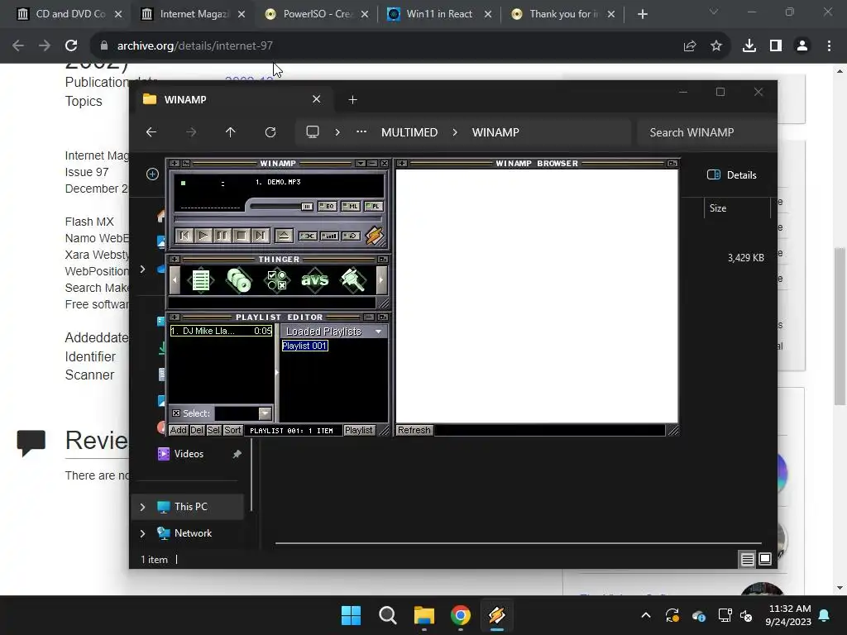Click the Chrome address bar
The height and width of the screenshot is (635, 847).
389,46
